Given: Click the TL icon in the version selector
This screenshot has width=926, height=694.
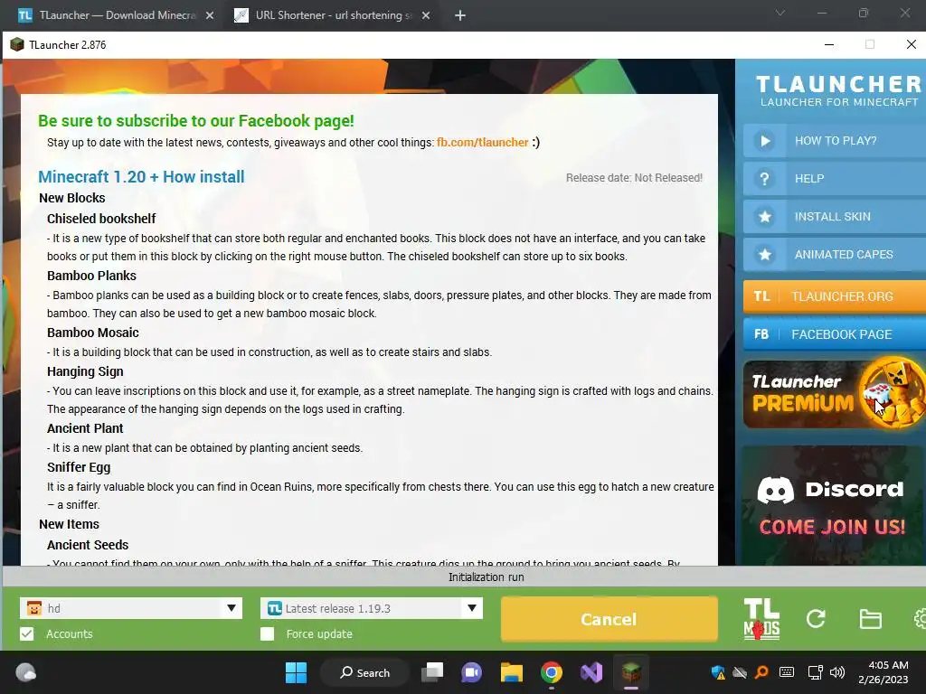Looking at the screenshot, I should click(x=275, y=608).
